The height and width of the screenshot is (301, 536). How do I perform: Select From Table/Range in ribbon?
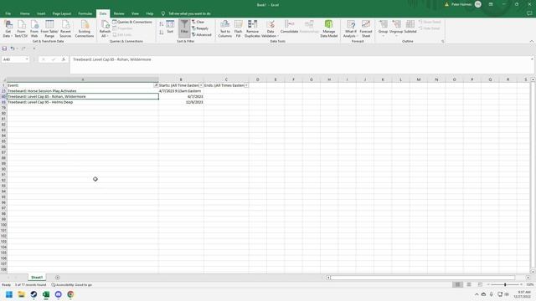point(49,28)
